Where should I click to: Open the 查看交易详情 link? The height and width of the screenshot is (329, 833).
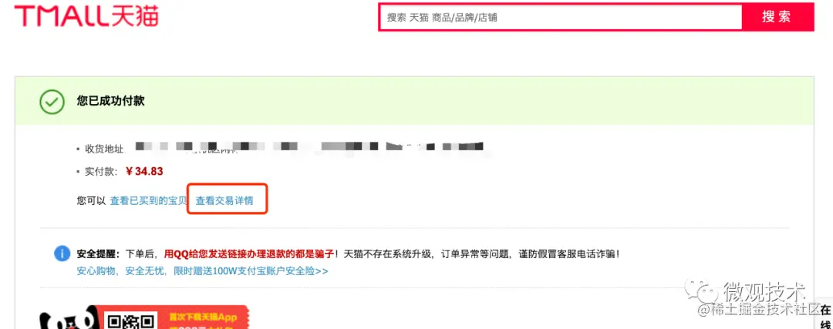tap(224, 201)
